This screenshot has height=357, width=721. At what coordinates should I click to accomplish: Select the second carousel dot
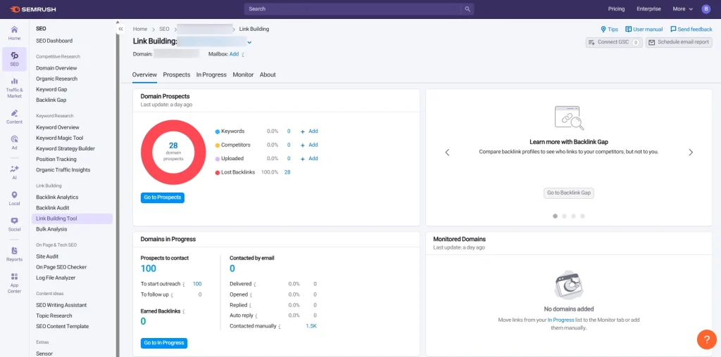click(564, 216)
